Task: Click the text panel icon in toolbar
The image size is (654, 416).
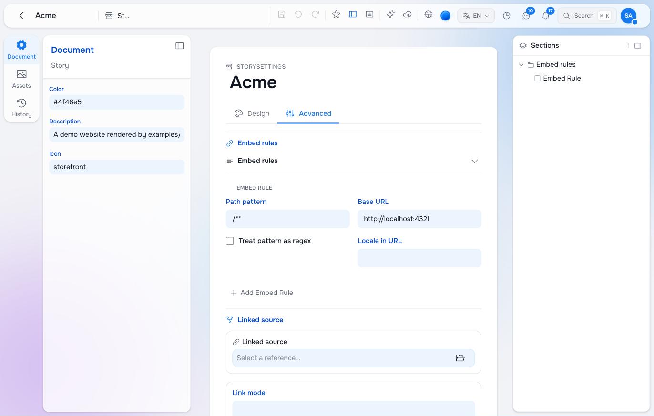Action: (369, 15)
